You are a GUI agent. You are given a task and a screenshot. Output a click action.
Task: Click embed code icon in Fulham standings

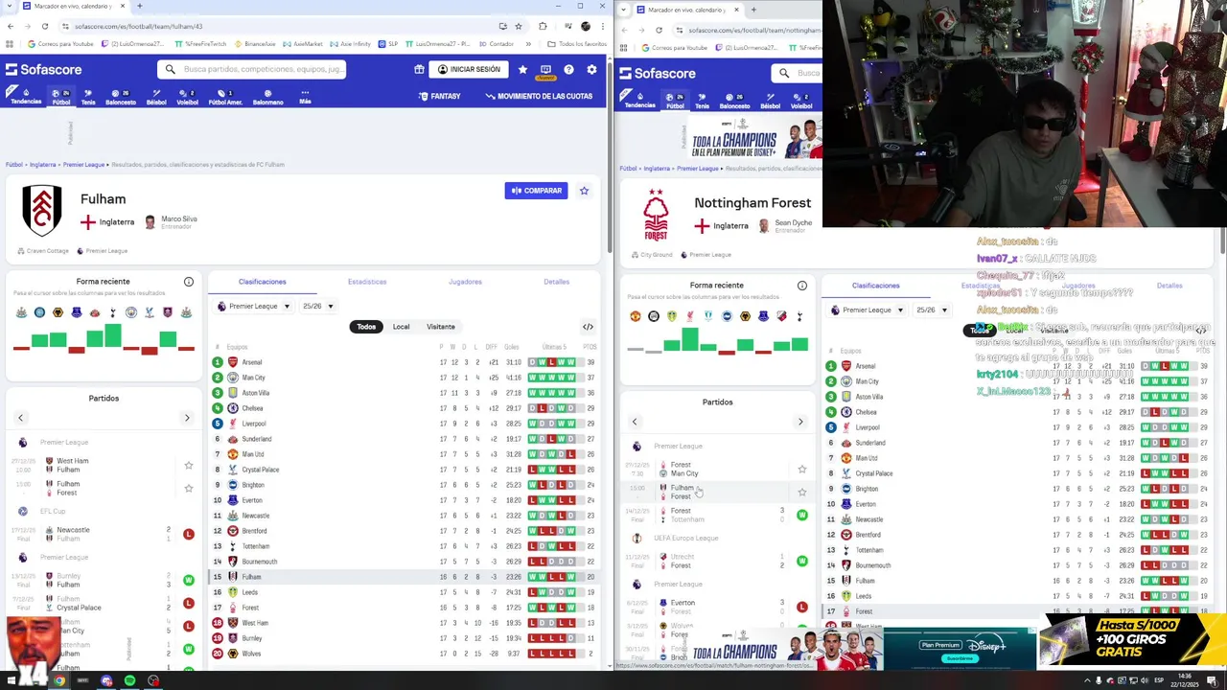[588, 327]
